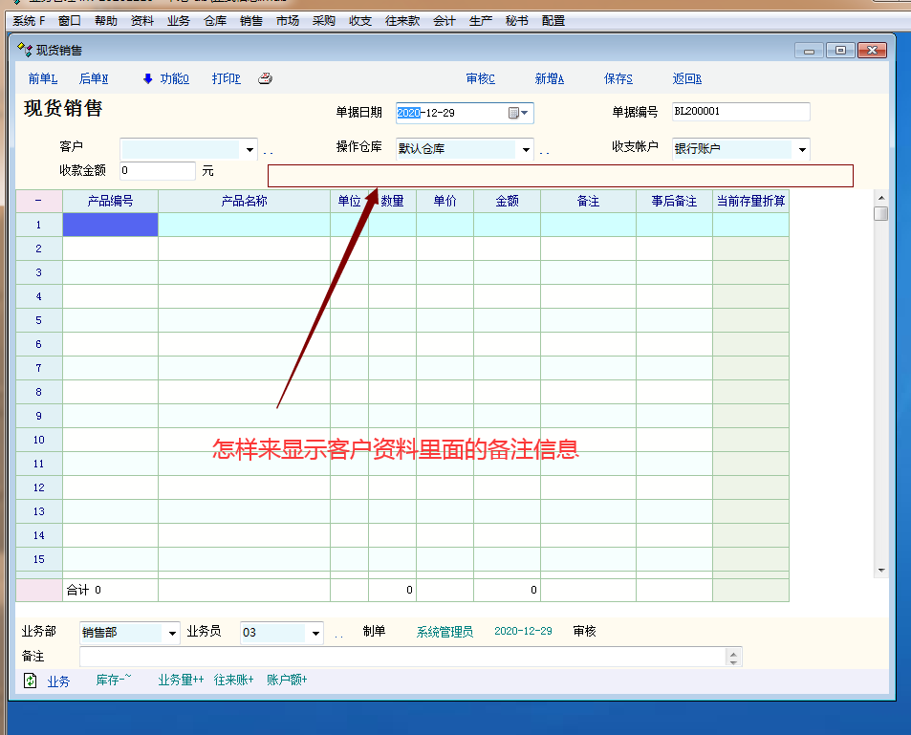
Task: Open the 仓库 menu in menu bar
Action: [215, 21]
